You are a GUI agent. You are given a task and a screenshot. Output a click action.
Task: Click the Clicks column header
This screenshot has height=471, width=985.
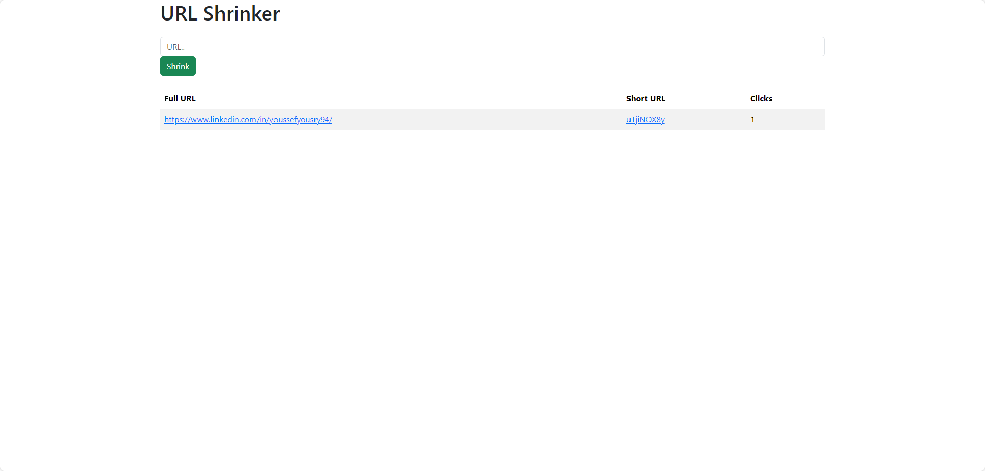point(761,99)
